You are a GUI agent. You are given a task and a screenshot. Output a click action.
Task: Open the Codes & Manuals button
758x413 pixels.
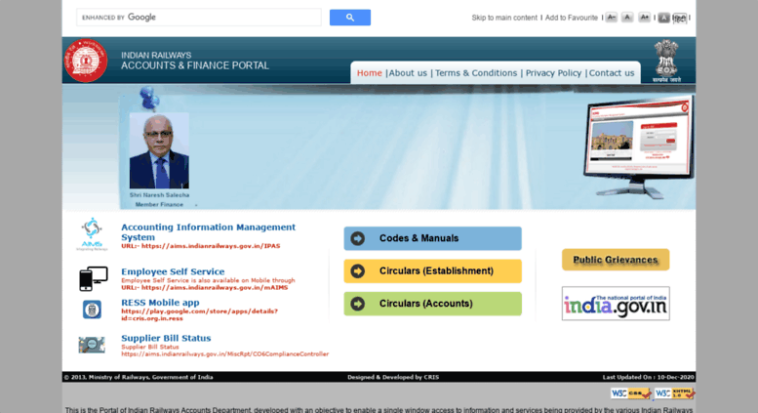click(x=433, y=238)
